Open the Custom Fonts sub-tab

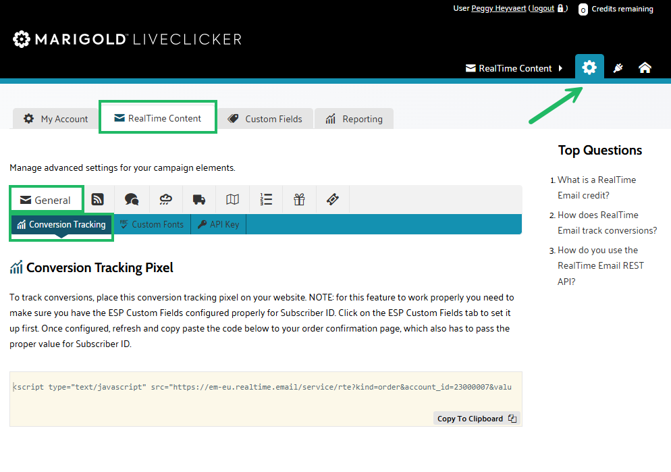[x=151, y=224]
